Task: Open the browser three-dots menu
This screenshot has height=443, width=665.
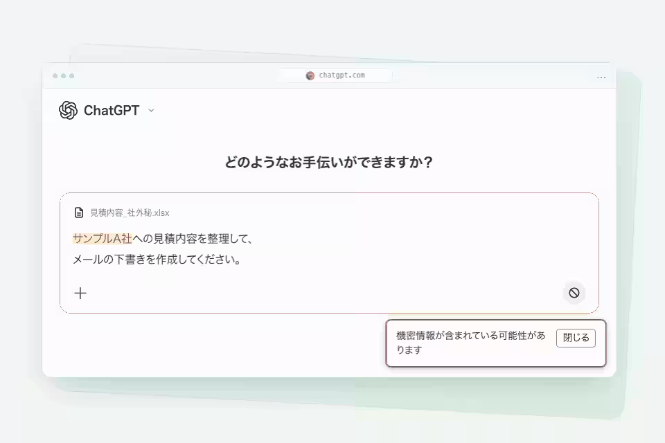Action: tap(601, 77)
